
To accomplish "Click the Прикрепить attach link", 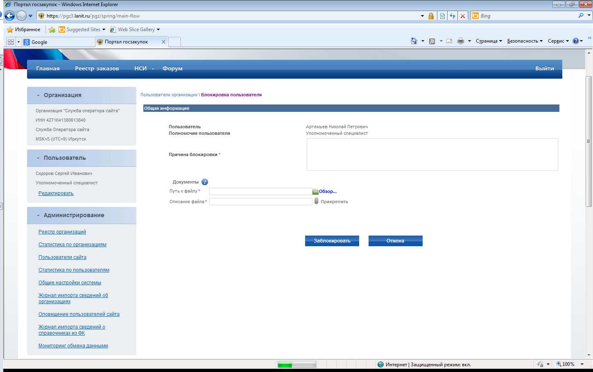I will tap(334, 202).
